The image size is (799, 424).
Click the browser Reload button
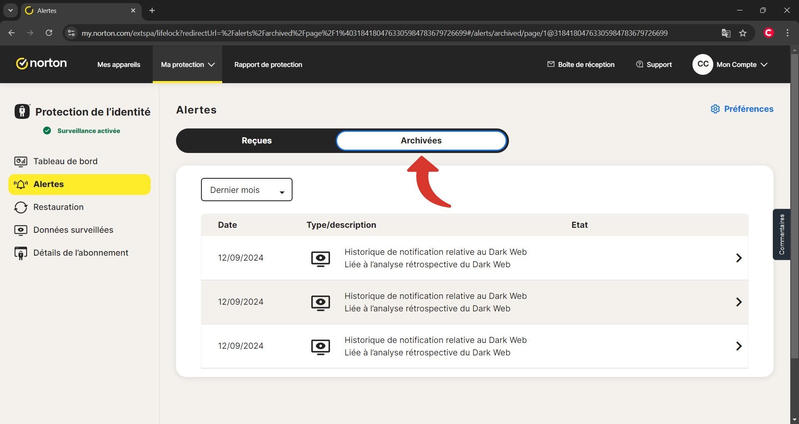coord(49,33)
